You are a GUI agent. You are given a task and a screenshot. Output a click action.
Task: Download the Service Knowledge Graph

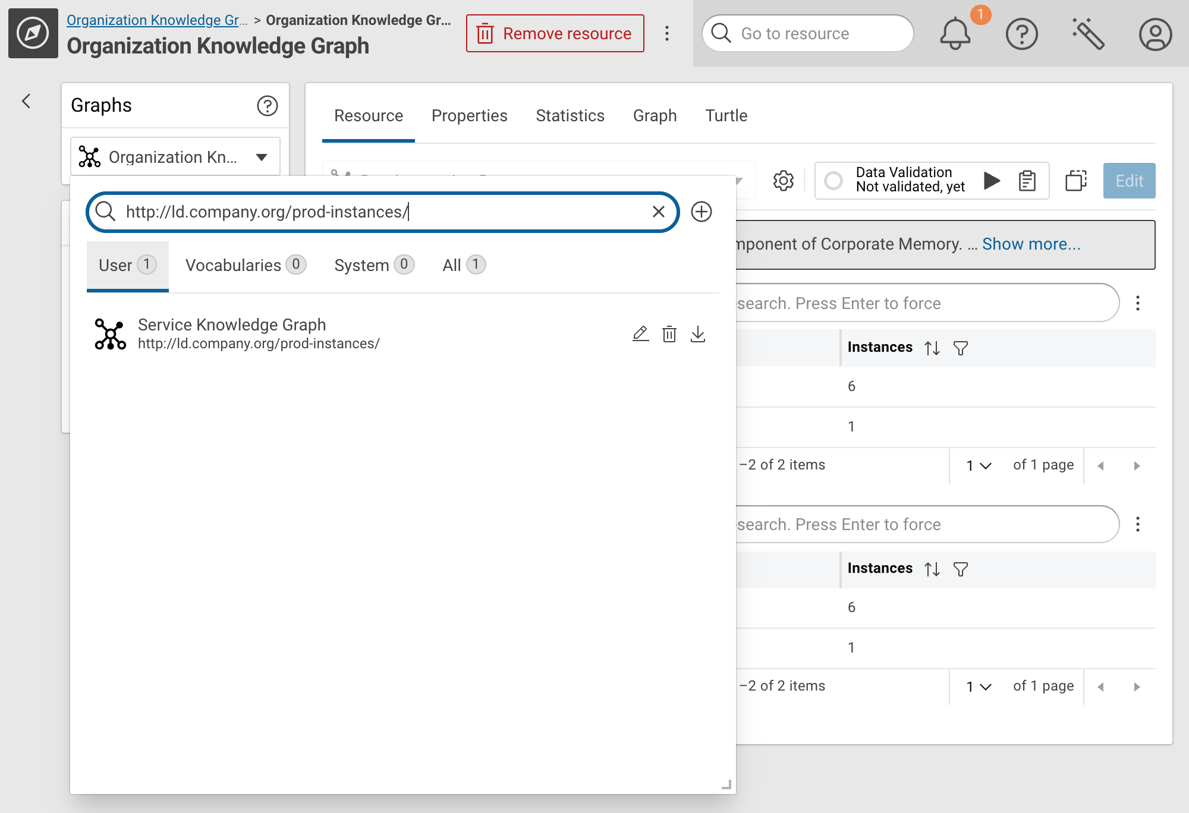(698, 334)
